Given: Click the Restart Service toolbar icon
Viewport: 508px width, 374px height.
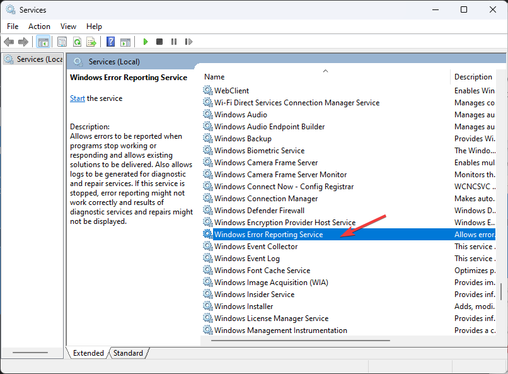Looking at the screenshot, I should [x=188, y=42].
